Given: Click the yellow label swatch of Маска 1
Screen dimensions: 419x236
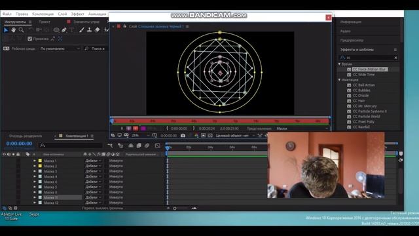Looking at the screenshot, I should click(40, 161).
